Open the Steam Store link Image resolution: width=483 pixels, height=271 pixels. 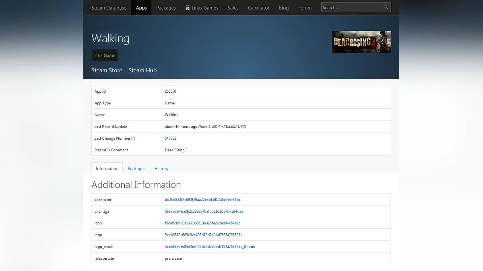(107, 70)
